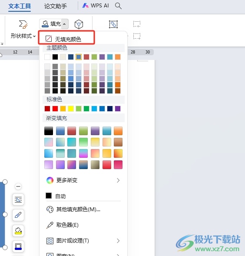Image resolution: width=245 pixels, height=256 pixels.
Task: Select the black gradient fill preset
Action: [x=49, y=131]
